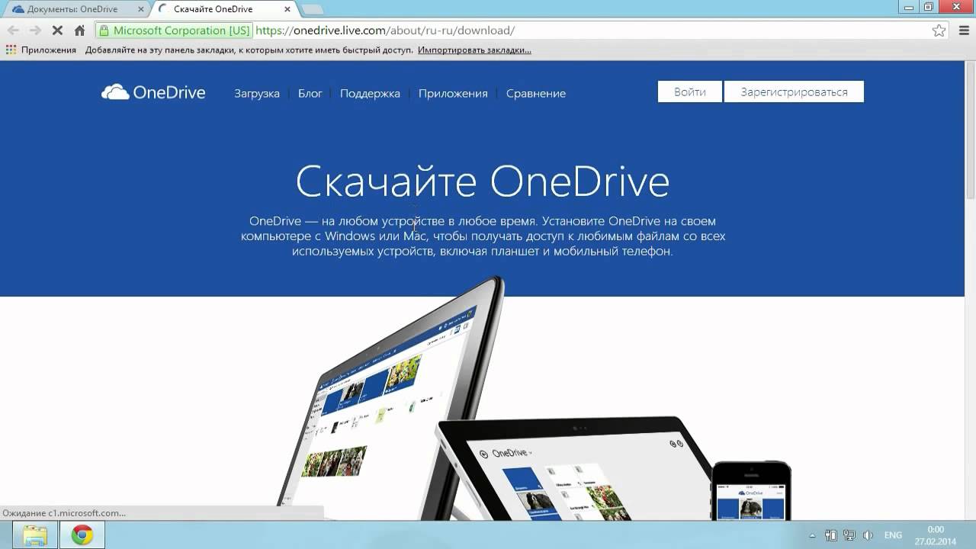976x549 pixels.
Task: Click the Microsoft Corporation security badge
Action: [x=175, y=30]
